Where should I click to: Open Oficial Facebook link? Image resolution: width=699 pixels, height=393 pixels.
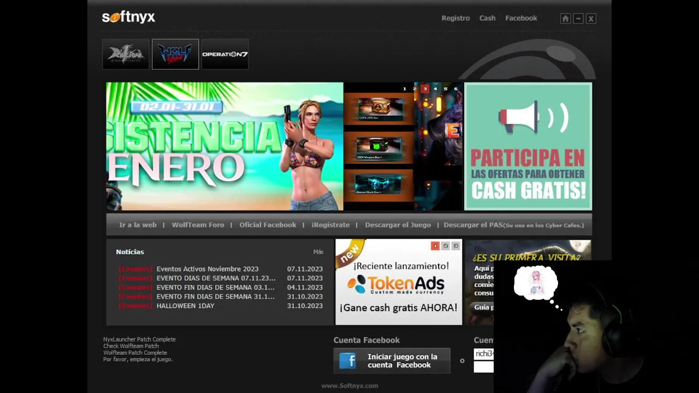coord(268,225)
